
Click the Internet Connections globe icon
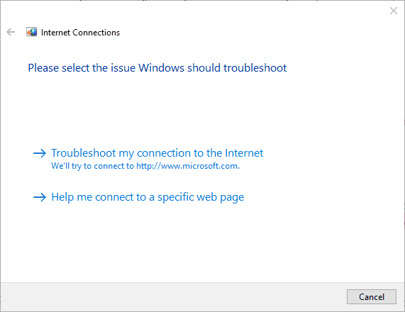pyautogui.click(x=31, y=32)
